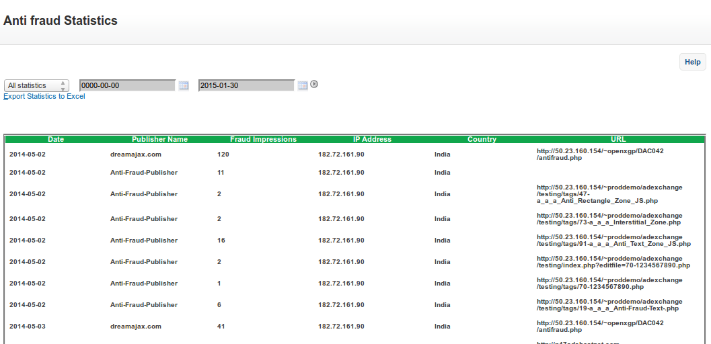Image resolution: width=711 pixels, height=344 pixels.
Task: Open the start date calendar picker
Action: (184, 85)
